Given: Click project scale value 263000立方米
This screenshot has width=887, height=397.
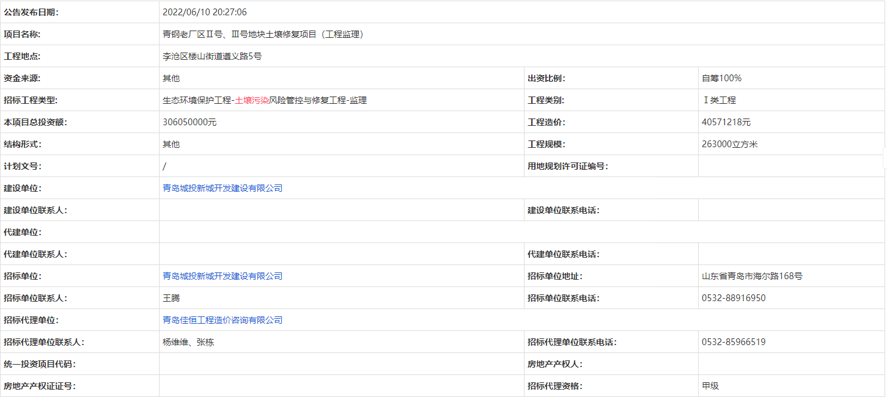Looking at the screenshot, I should 730,144.
